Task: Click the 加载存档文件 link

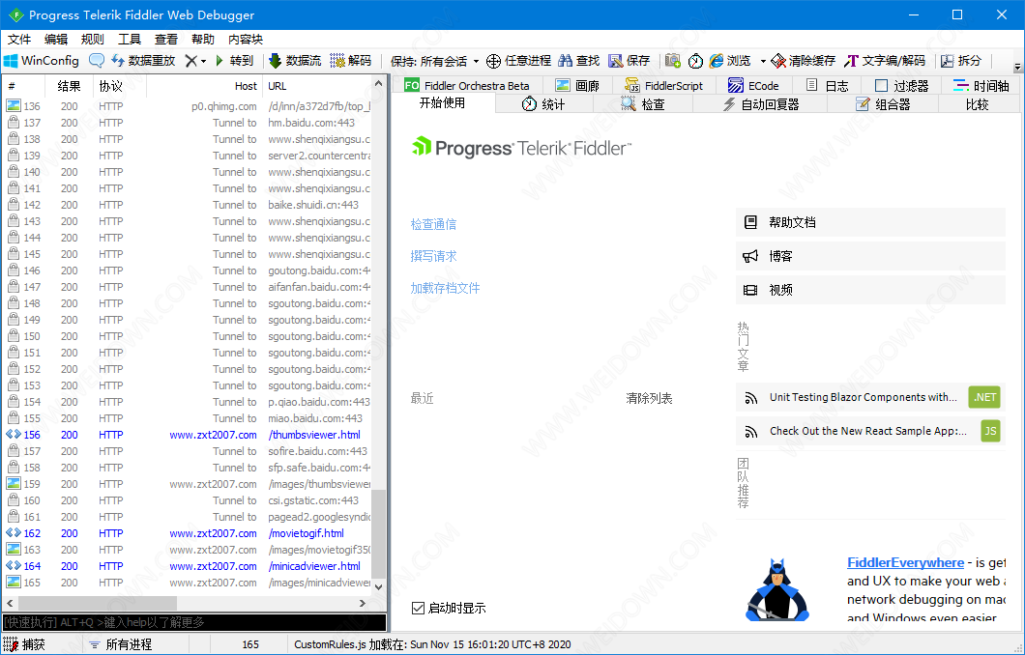Action: click(x=445, y=288)
